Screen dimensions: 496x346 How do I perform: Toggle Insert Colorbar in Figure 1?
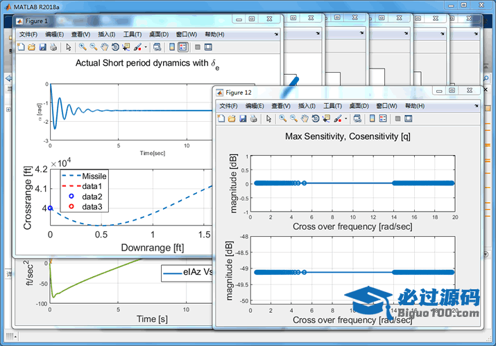pyautogui.click(x=172, y=47)
